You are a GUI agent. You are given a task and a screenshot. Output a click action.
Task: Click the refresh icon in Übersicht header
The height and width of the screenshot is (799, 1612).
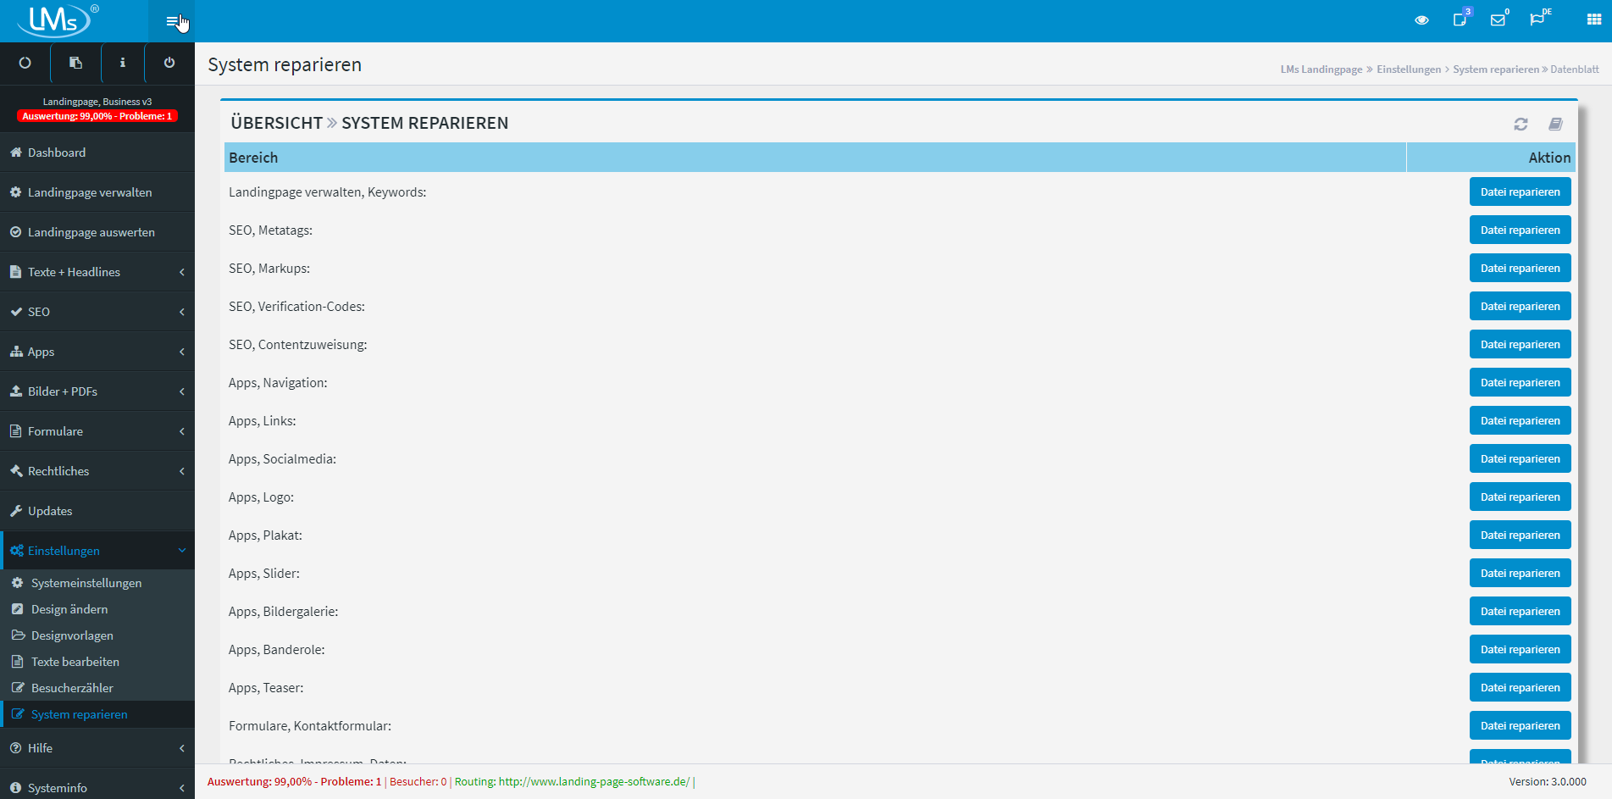point(1521,124)
